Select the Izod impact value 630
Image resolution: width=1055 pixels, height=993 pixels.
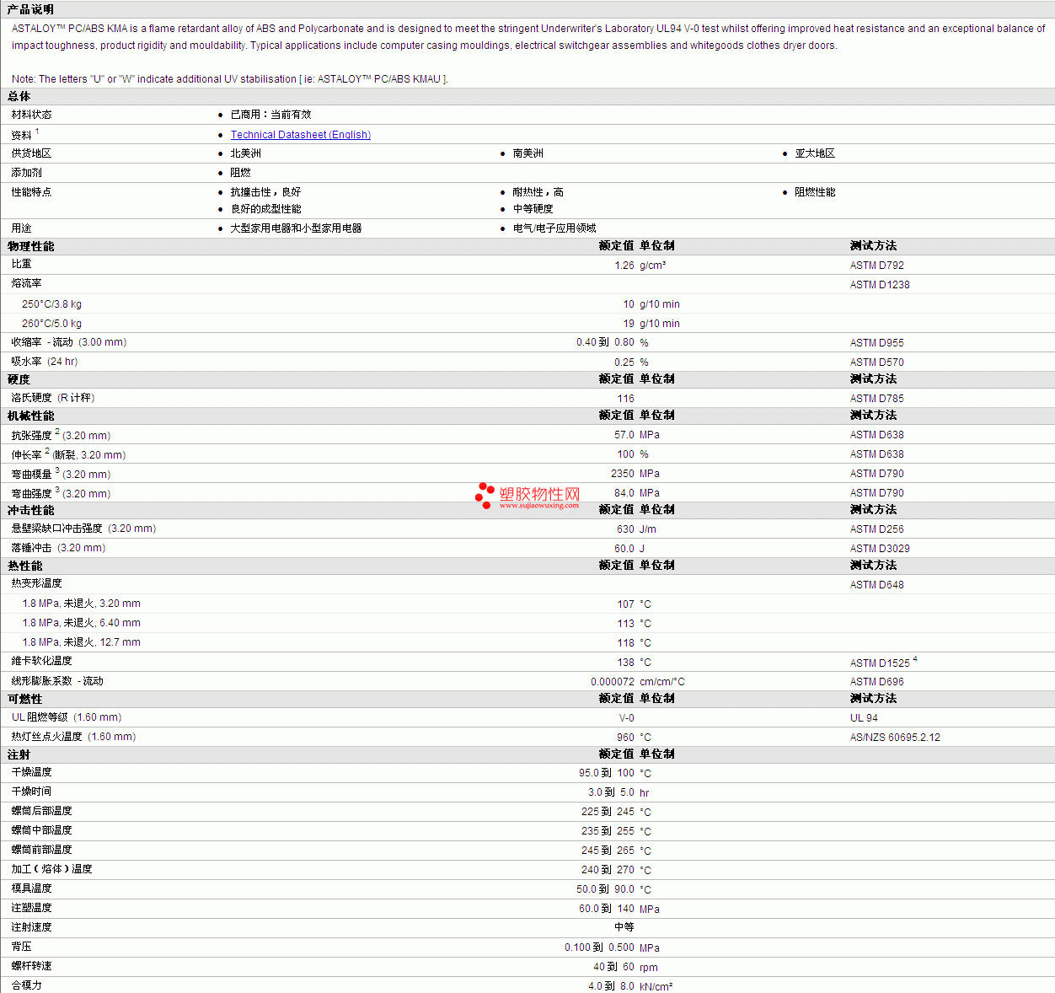point(625,529)
